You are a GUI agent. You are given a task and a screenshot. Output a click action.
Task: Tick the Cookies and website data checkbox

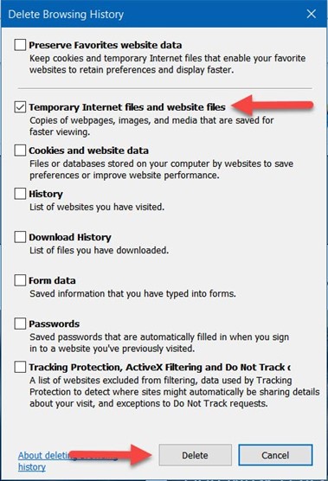20,151
